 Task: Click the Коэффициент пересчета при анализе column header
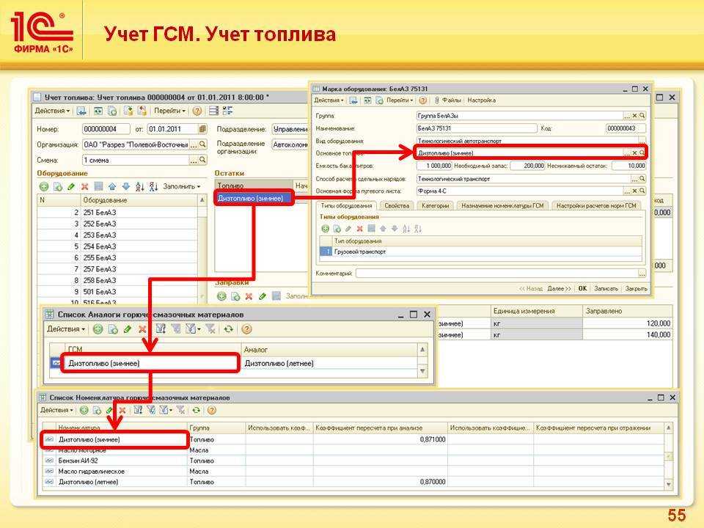point(381,428)
